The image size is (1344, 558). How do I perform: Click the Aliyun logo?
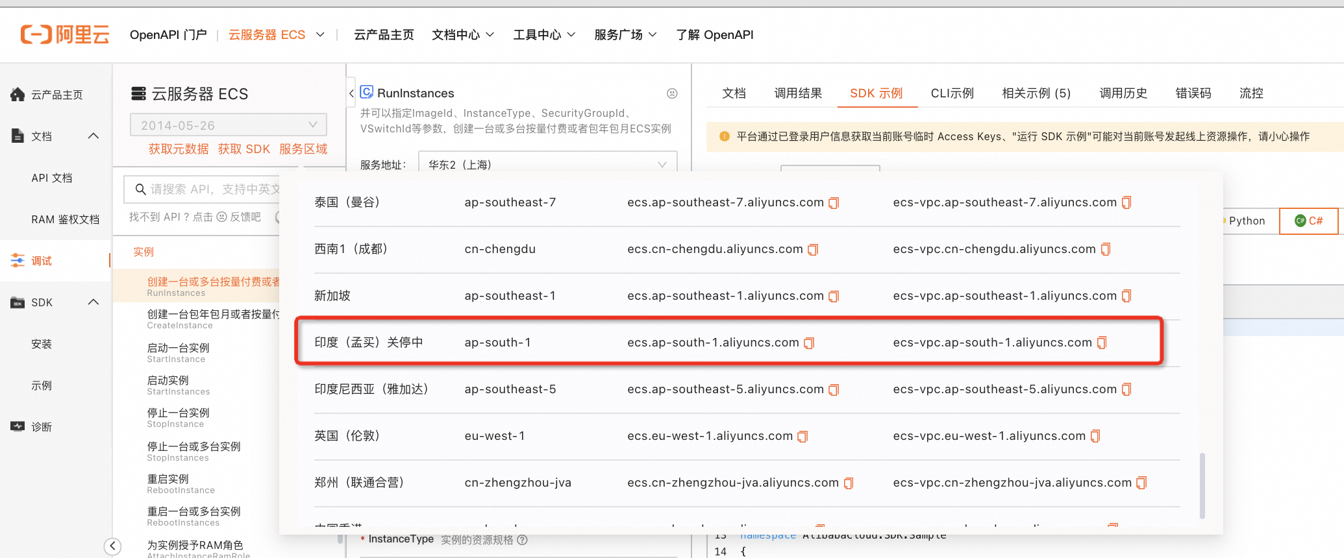point(64,34)
